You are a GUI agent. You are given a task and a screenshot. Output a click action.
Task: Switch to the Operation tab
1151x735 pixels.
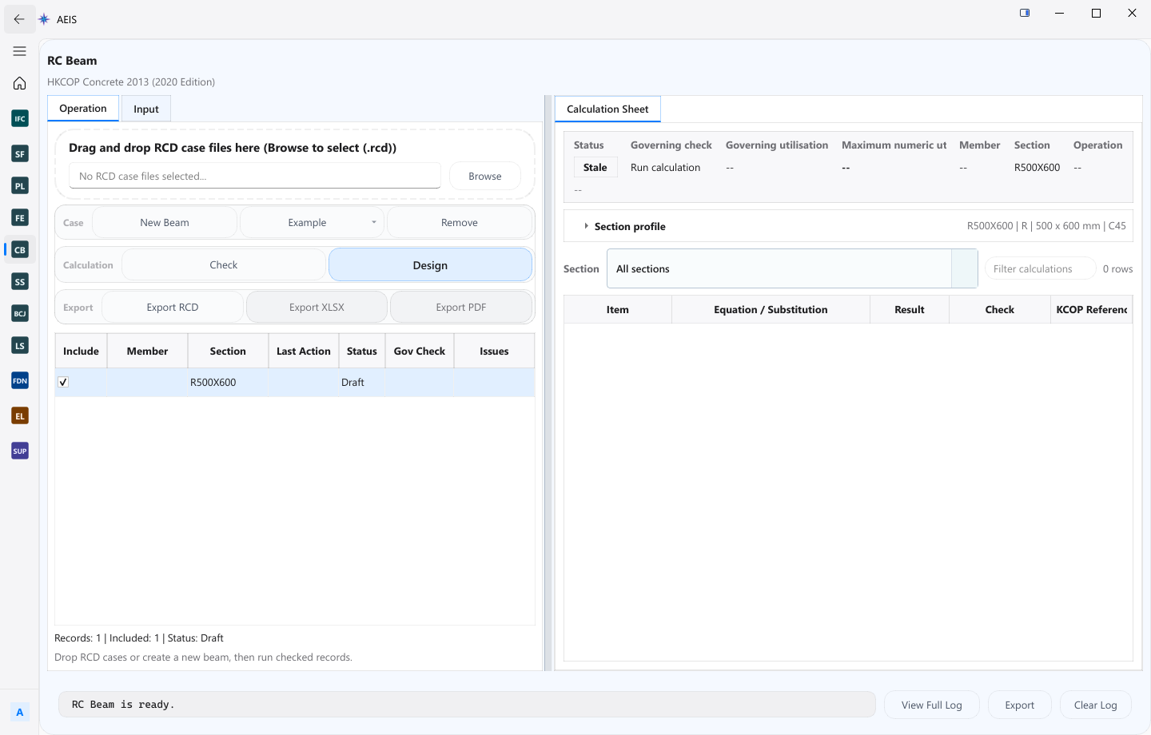tap(83, 108)
